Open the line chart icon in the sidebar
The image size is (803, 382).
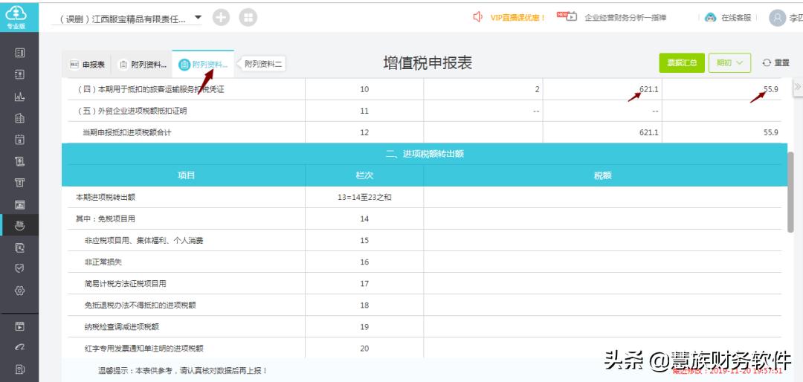20,97
